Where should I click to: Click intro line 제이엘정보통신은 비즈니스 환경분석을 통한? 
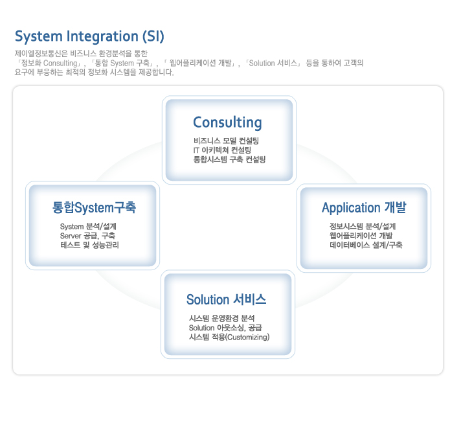click(81, 54)
